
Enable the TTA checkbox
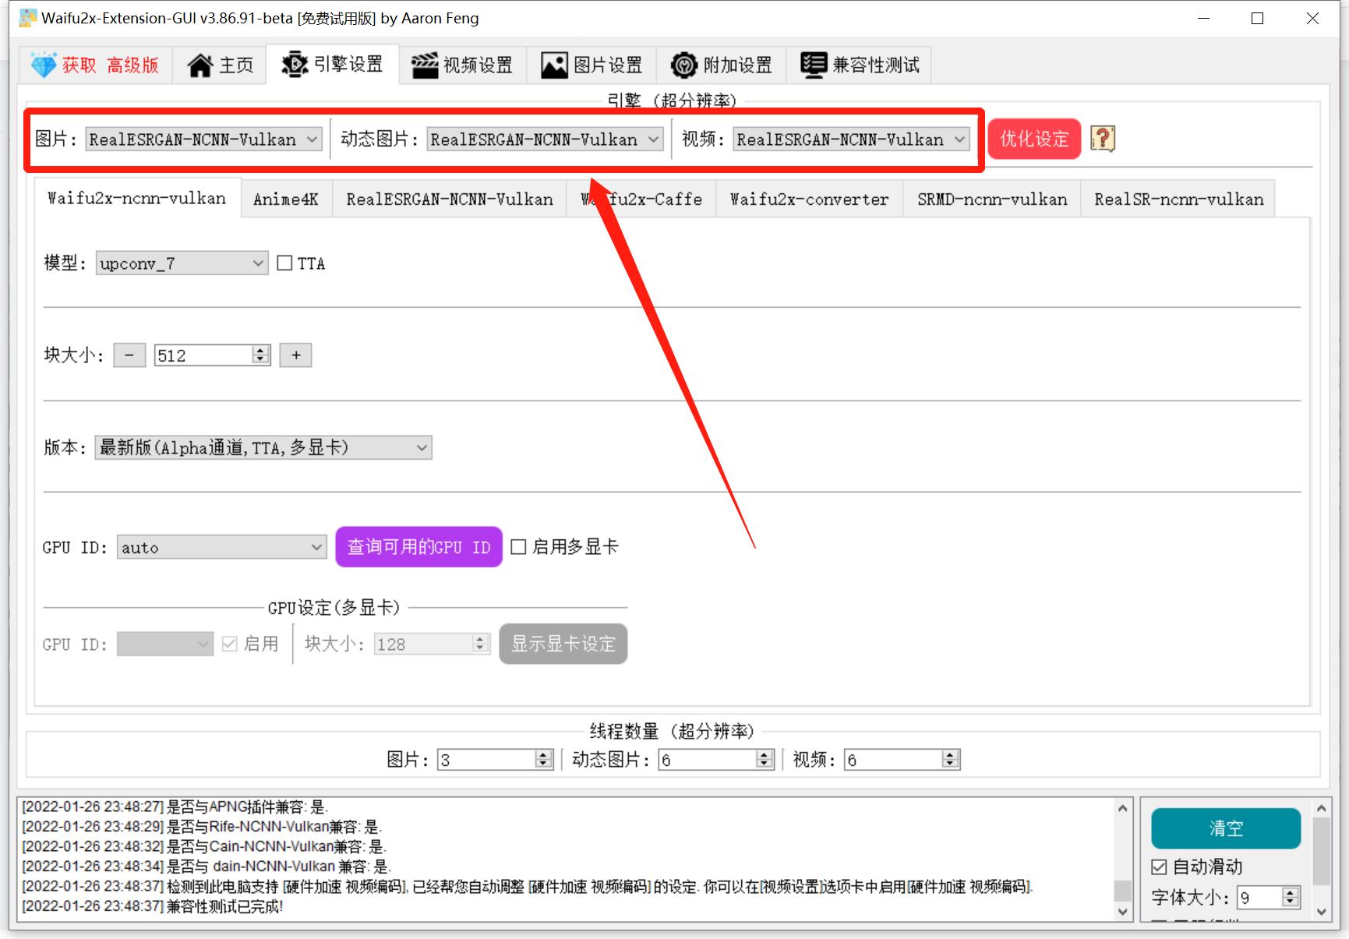click(x=285, y=263)
